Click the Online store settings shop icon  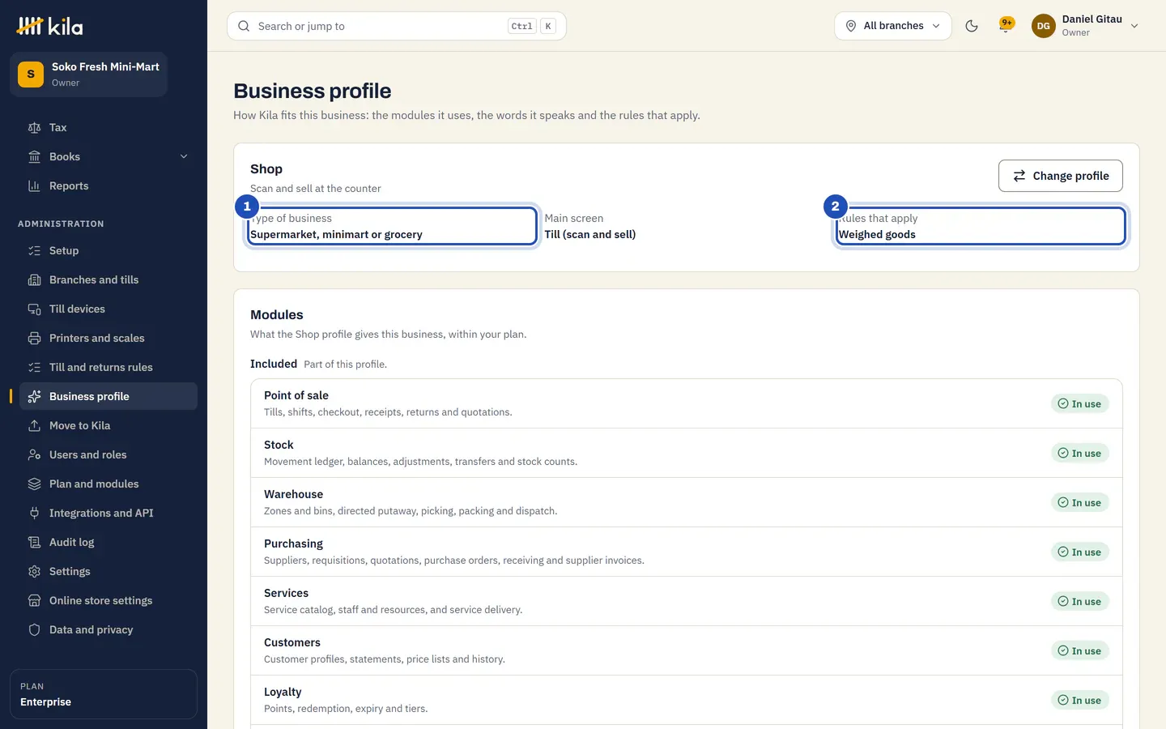[x=34, y=600]
